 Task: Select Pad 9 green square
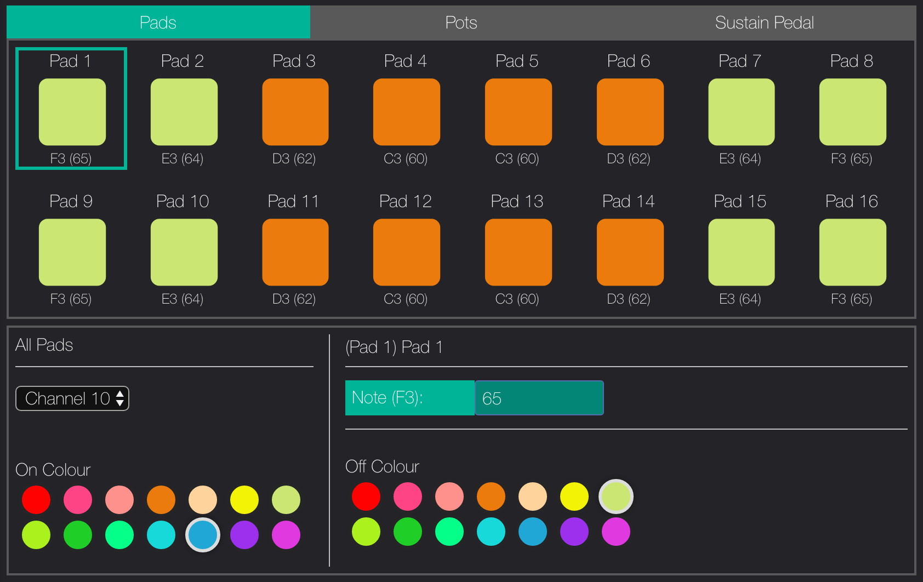(72, 252)
